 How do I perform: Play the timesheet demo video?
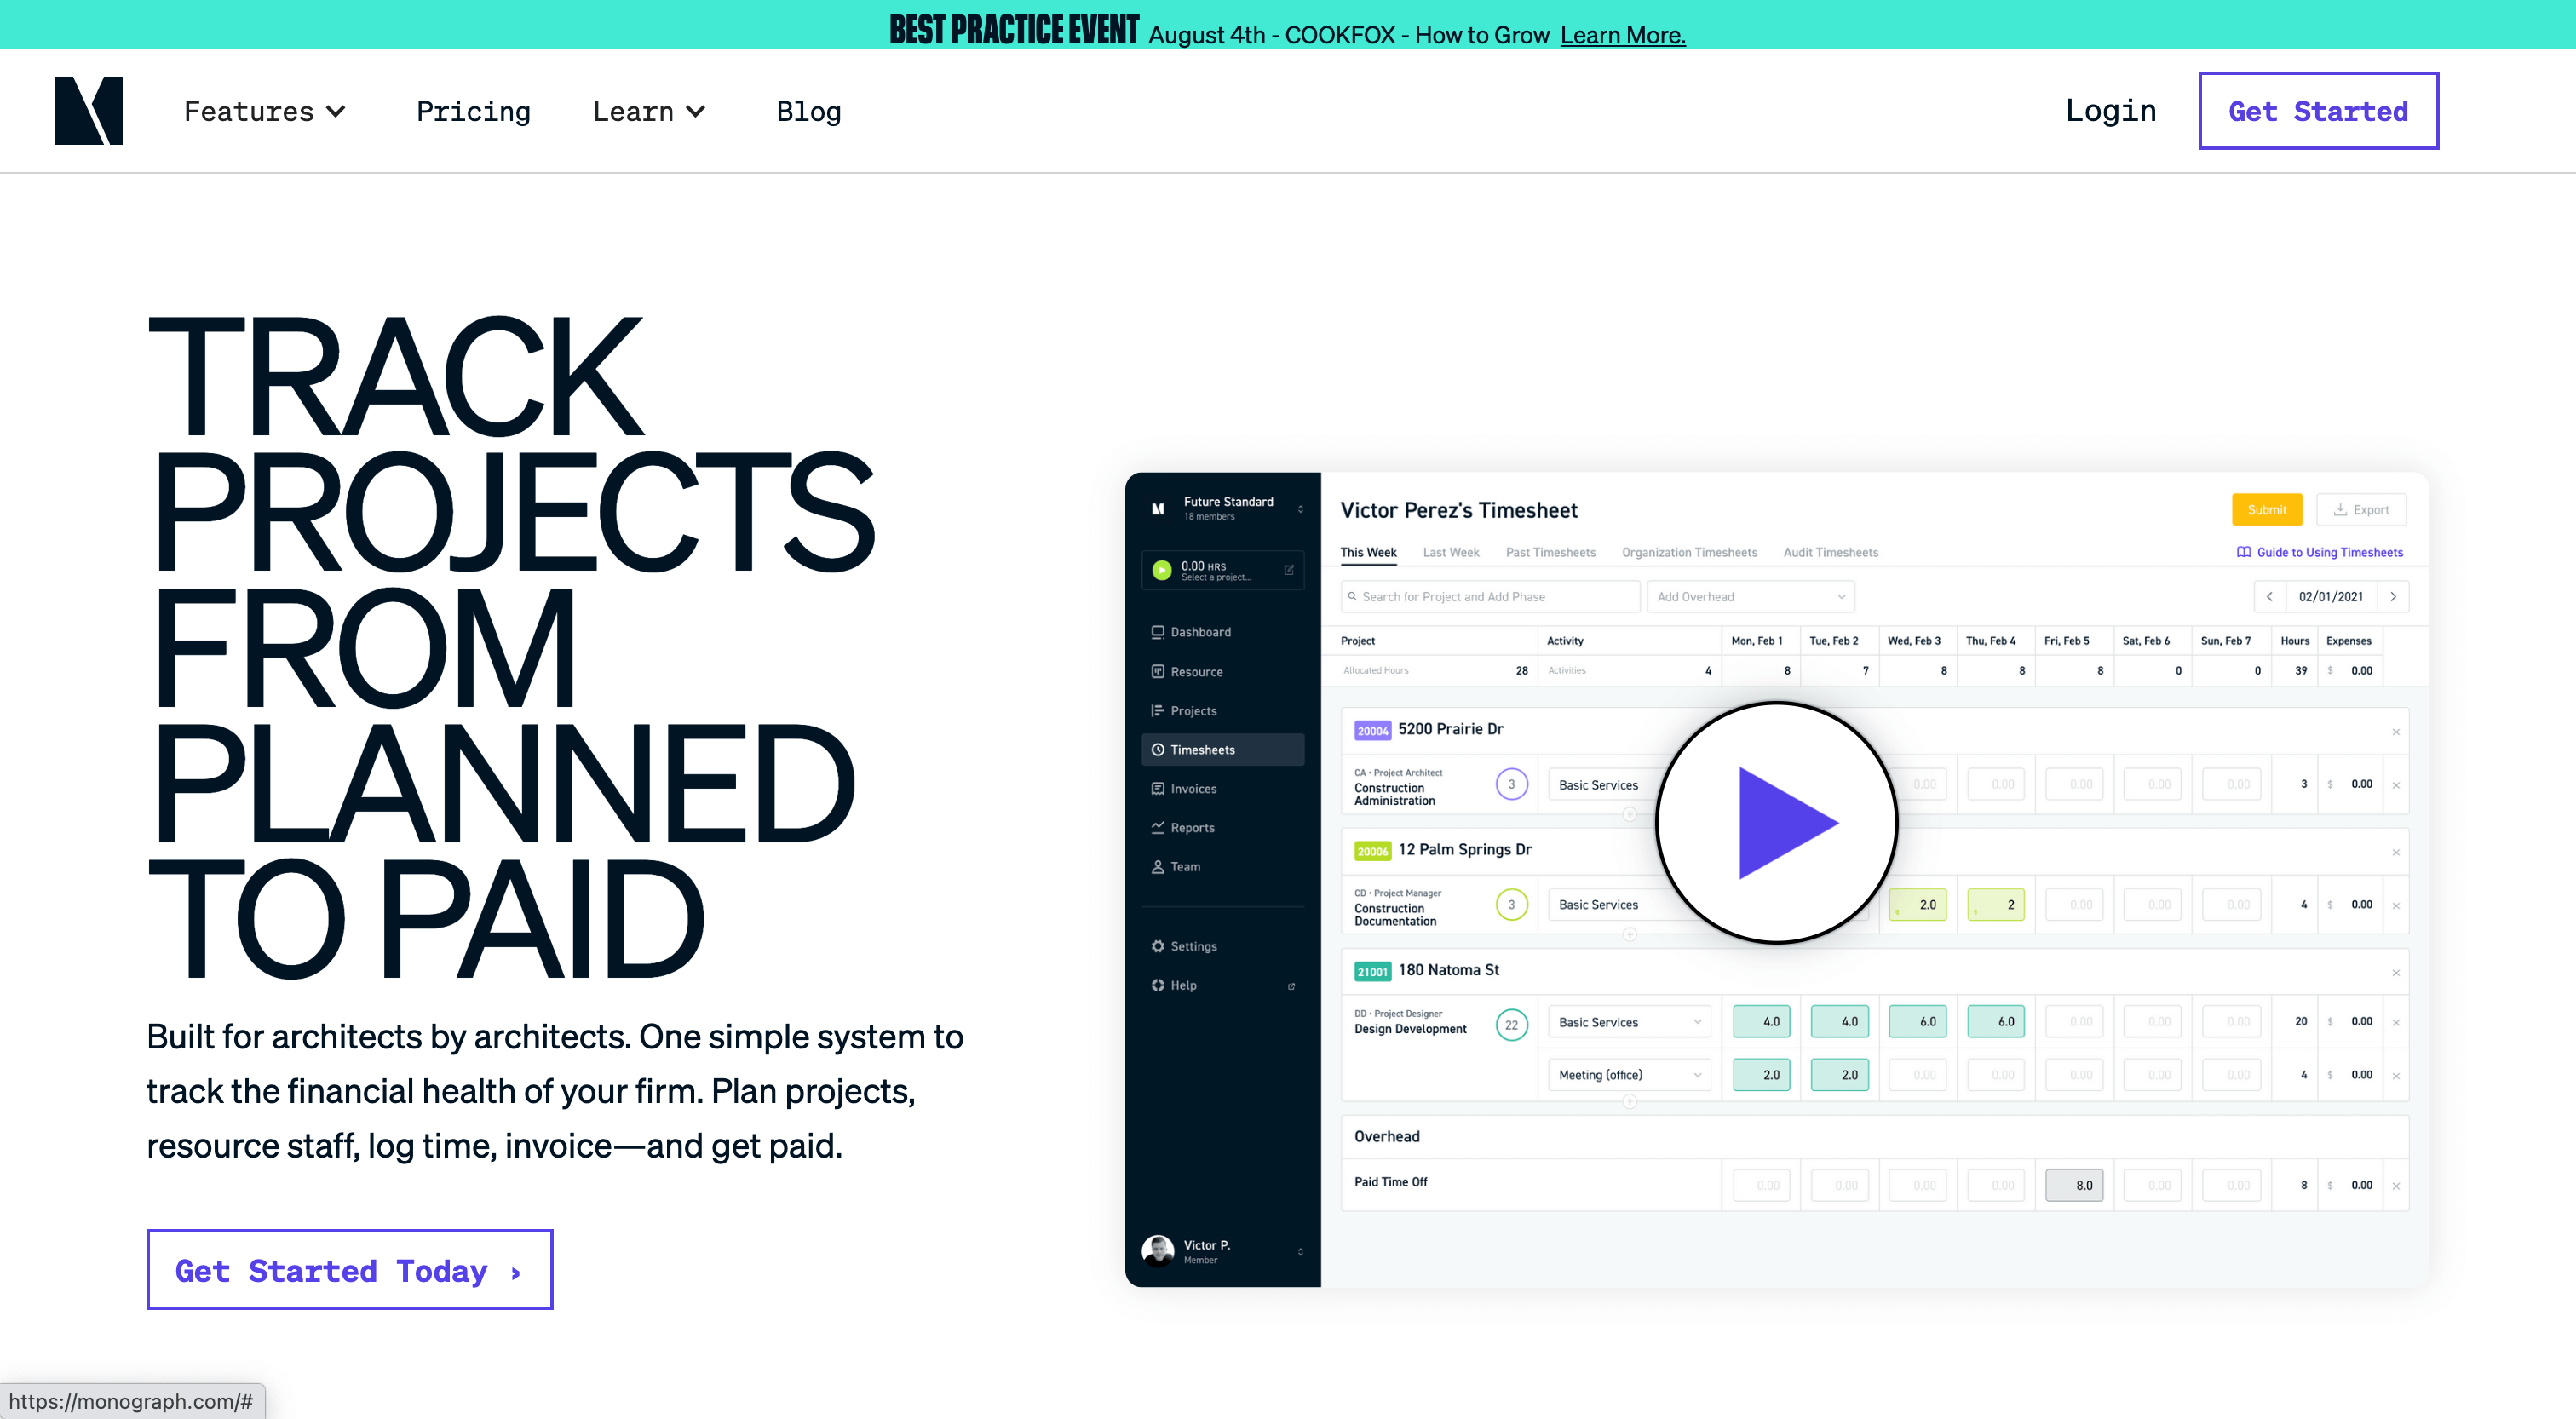(1776, 822)
